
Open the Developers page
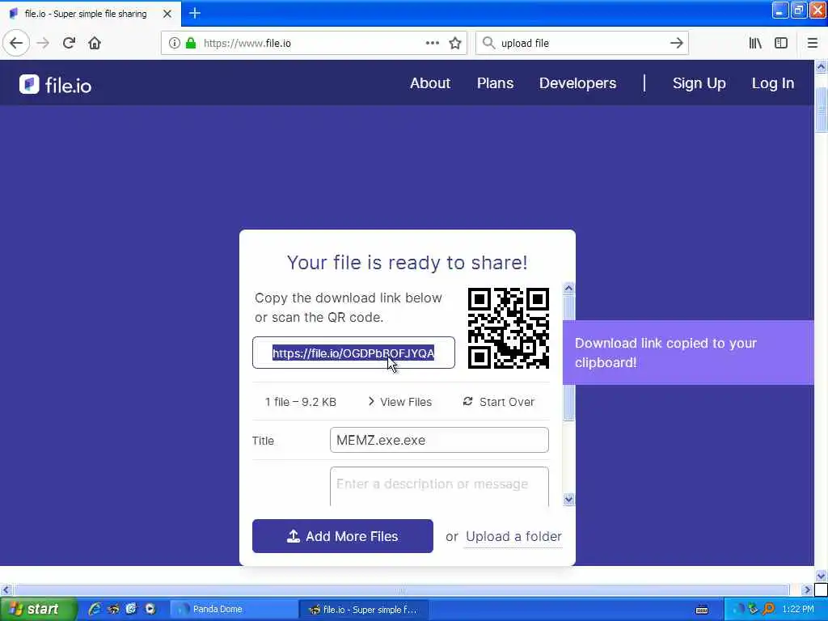pyautogui.click(x=577, y=83)
